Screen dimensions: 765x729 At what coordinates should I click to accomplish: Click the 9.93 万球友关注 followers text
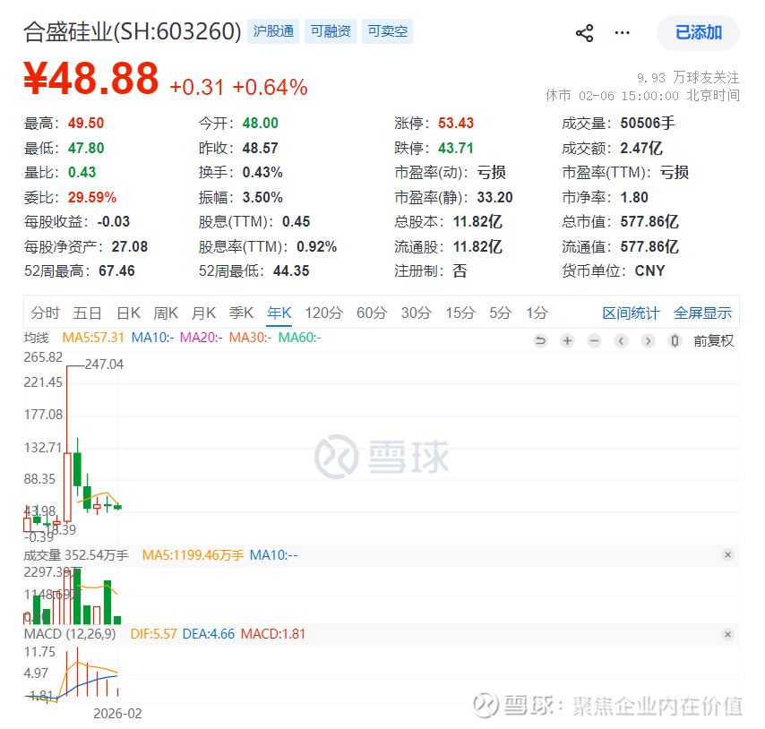[x=688, y=78]
